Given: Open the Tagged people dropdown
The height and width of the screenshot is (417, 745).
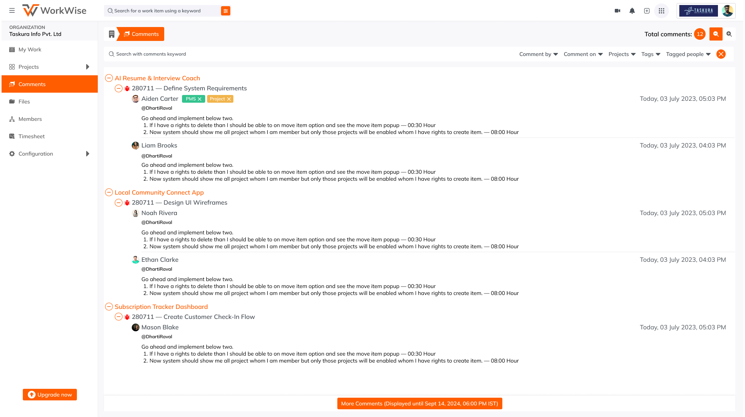Looking at the screenshot, I should click(688, 54).
